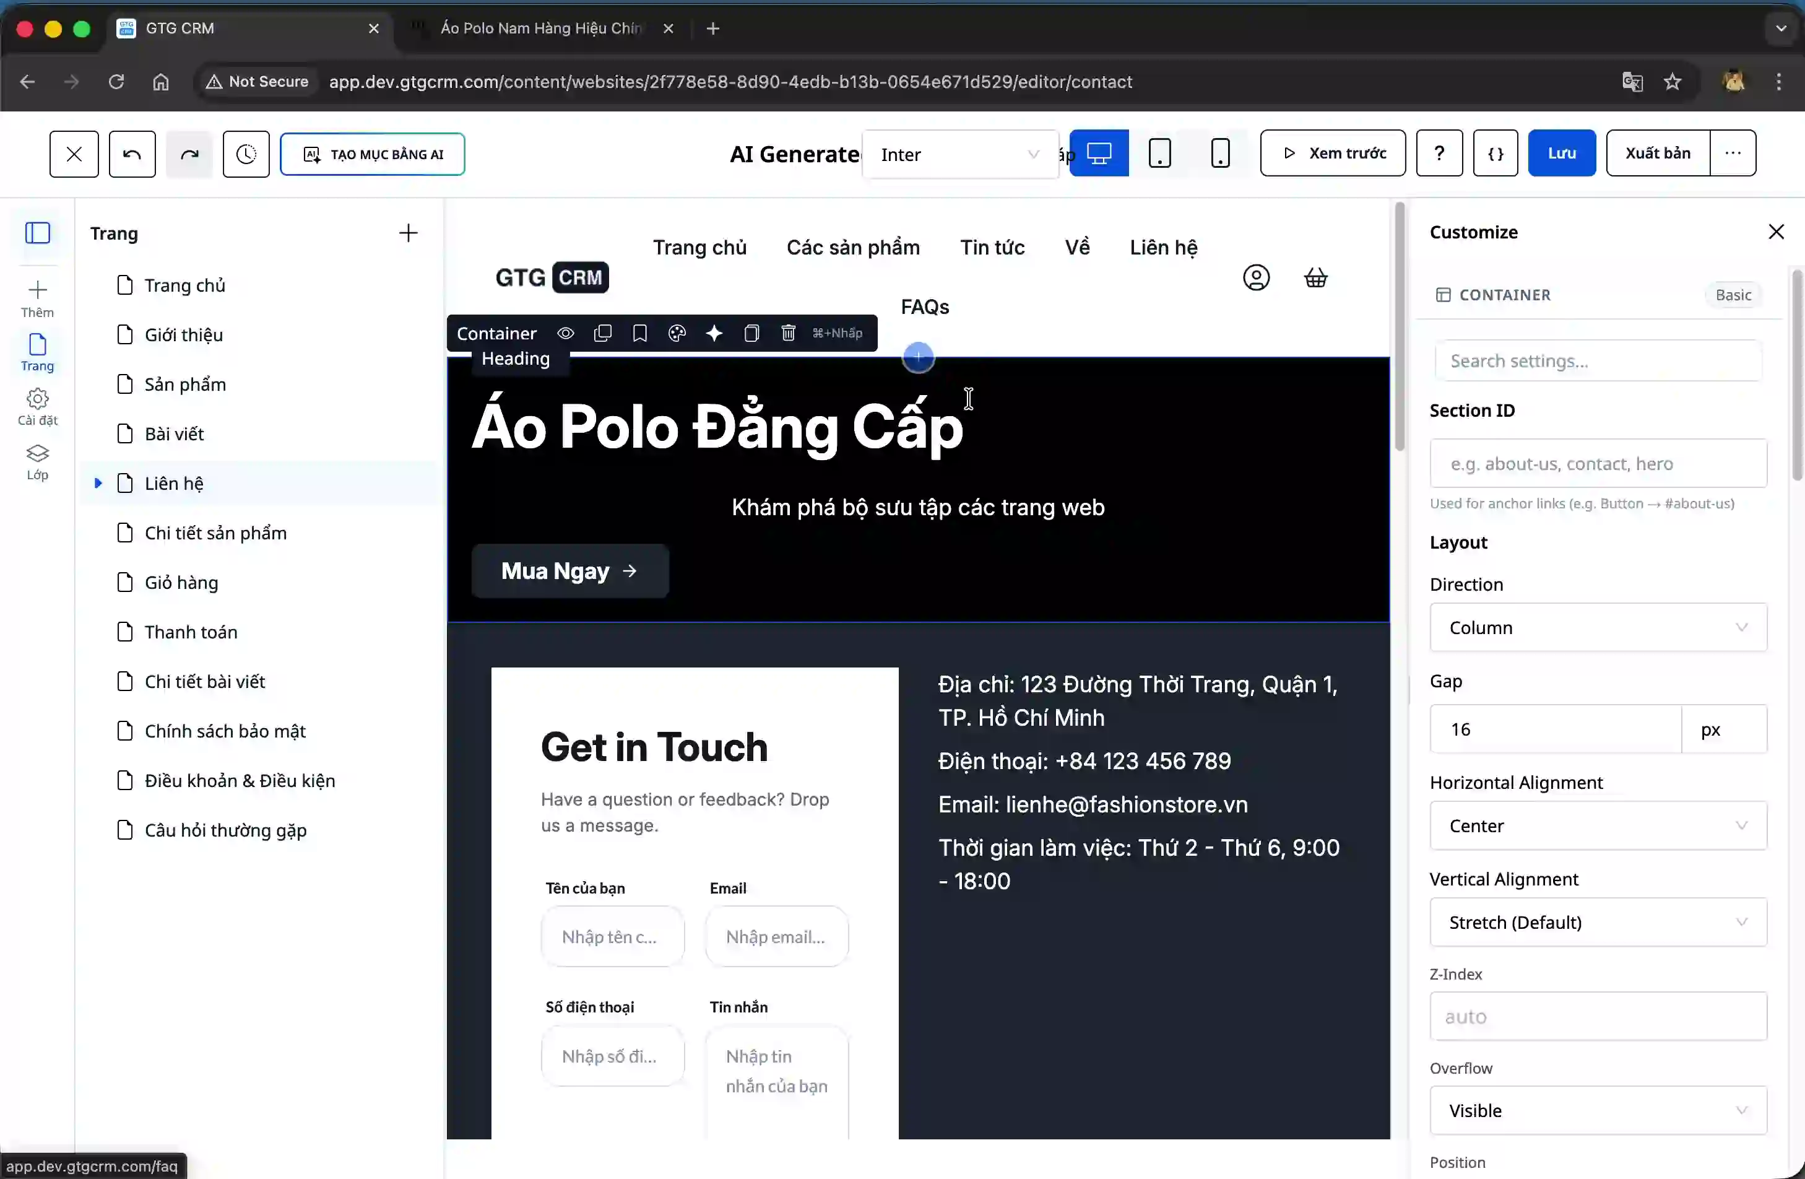Toggle container visibility with eye icon
The image size is (1805, 1179).
pyautogui.click(x=566, y=333)
